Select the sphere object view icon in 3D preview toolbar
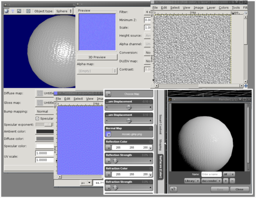The width and height of the screenshot is (256, 198). click(6, 11)
